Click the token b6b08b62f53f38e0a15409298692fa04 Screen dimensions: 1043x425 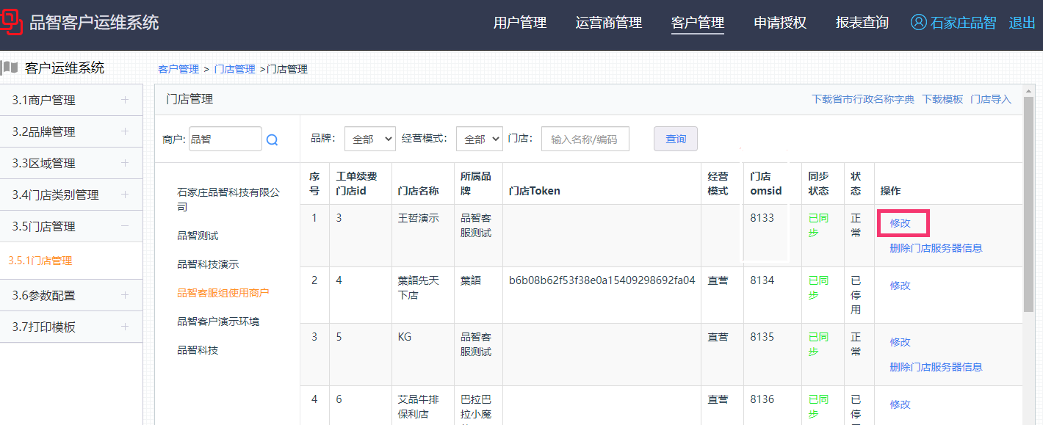602,280
